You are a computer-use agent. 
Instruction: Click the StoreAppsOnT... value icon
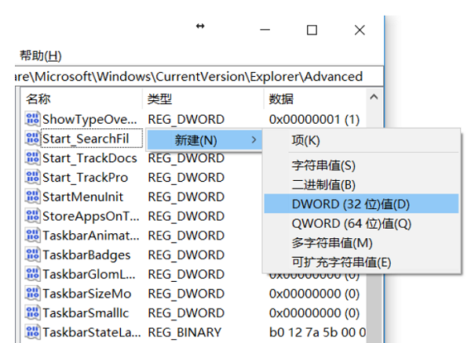click(x=32, y=216)
